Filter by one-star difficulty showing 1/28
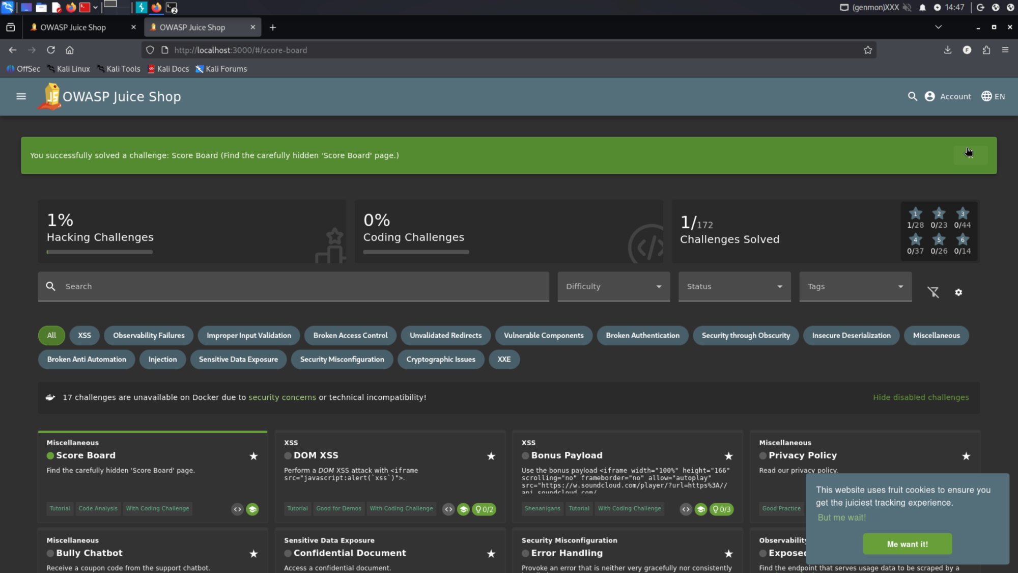The height and width of the screenshot is (573, 1018). (x=915, y=218)
